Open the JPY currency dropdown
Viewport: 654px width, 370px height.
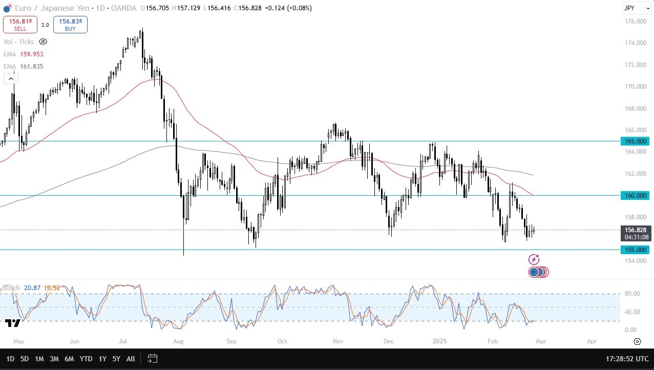[x=636, y=8]
